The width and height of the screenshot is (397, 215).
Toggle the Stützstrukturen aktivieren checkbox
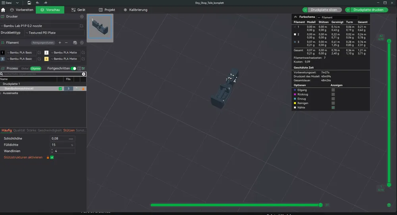52,157
